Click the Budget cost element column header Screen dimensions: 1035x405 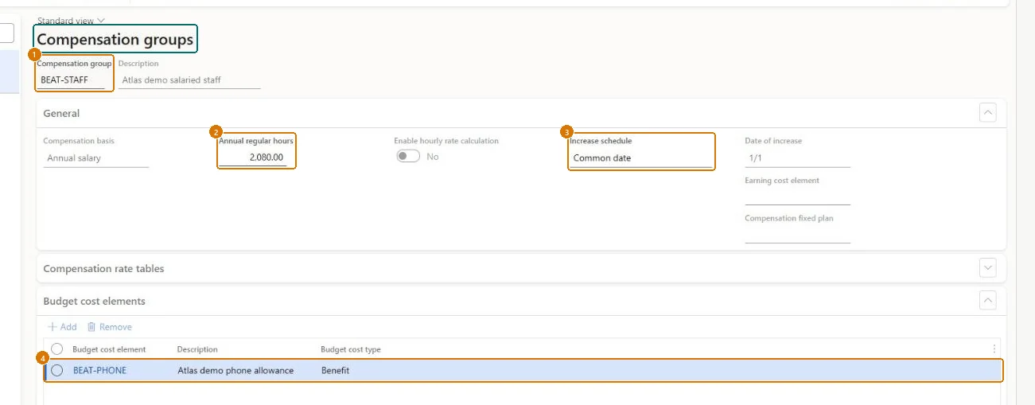109,349
